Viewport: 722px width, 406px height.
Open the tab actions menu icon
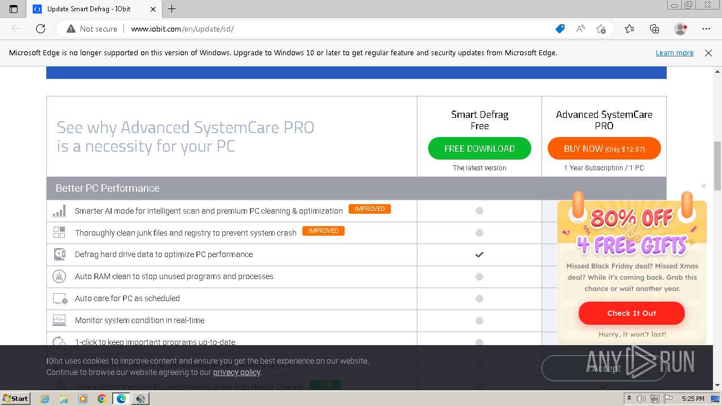[14, 9]
